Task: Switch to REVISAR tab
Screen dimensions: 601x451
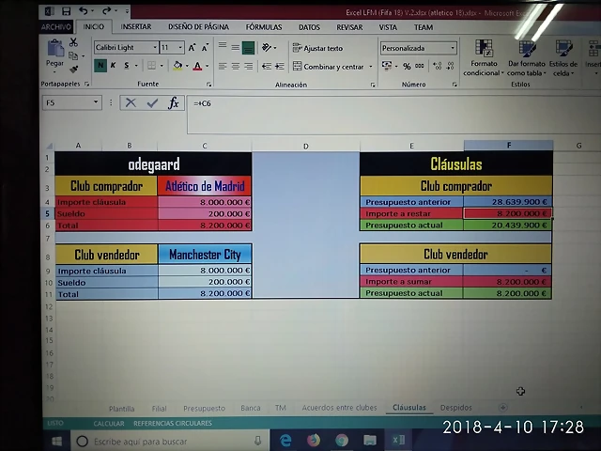Action: coord(349,27)
